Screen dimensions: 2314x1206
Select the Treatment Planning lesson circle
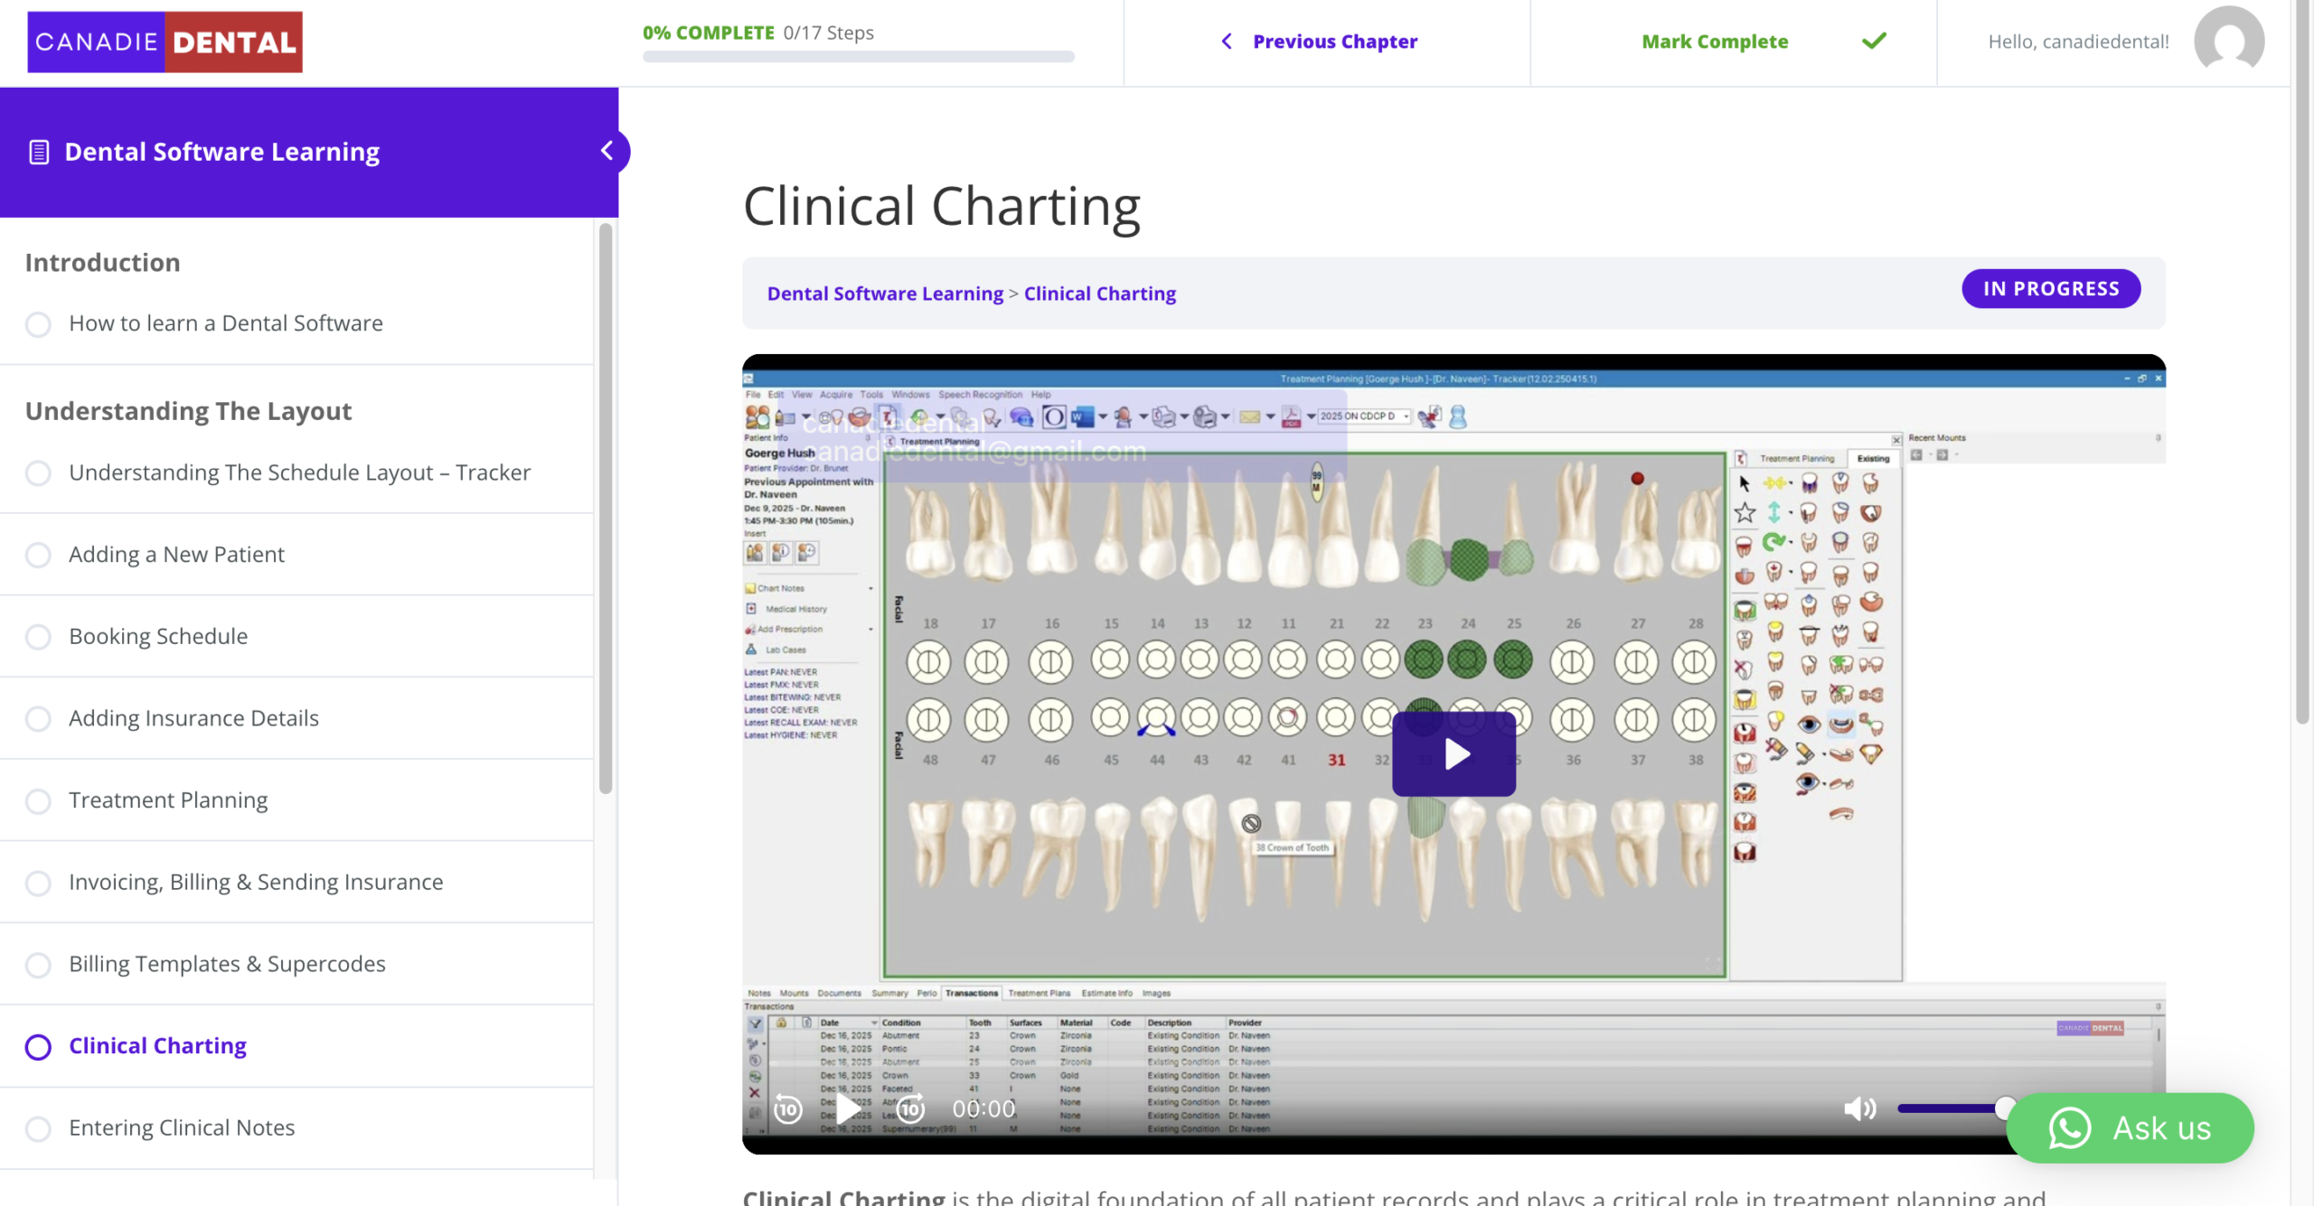click(38, 800)
